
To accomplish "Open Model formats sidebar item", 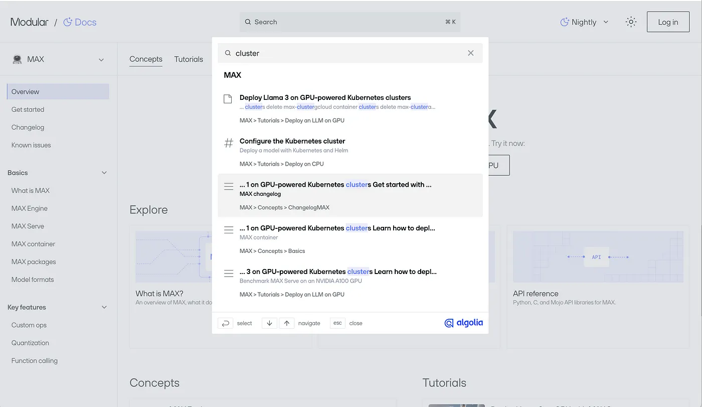I will 33,280.
